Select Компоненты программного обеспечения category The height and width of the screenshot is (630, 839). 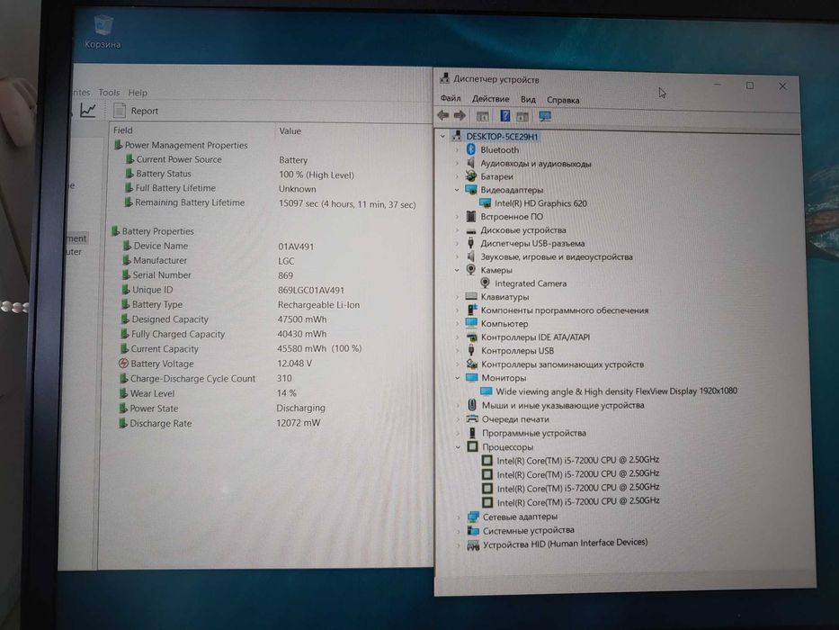point(565,310)
